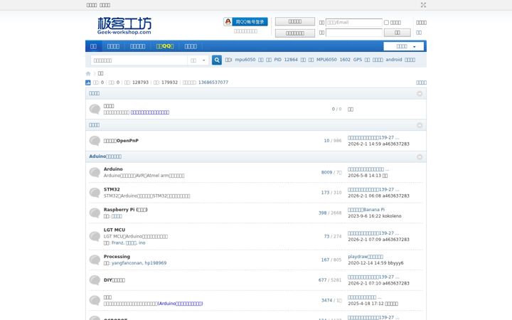Open the search type dropdown beside search box
The height and width of the screenshot is (320, 512).
click(198, 60)
